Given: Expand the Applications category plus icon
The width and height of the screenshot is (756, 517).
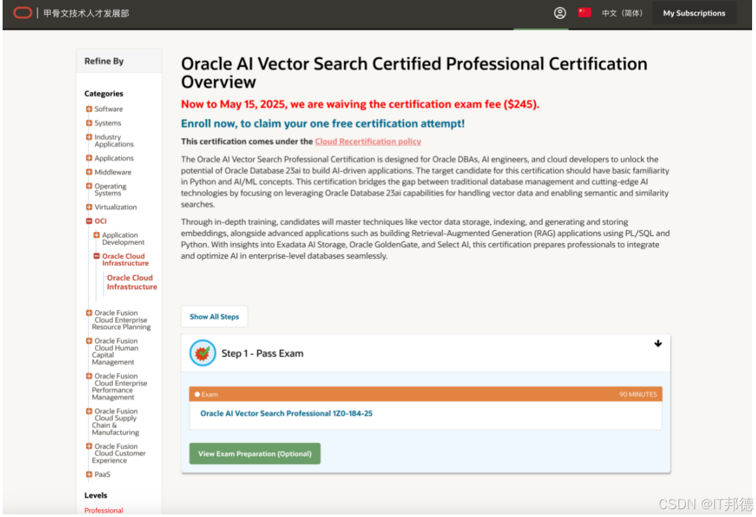Looking at the screenshot, I should (88, 158).
